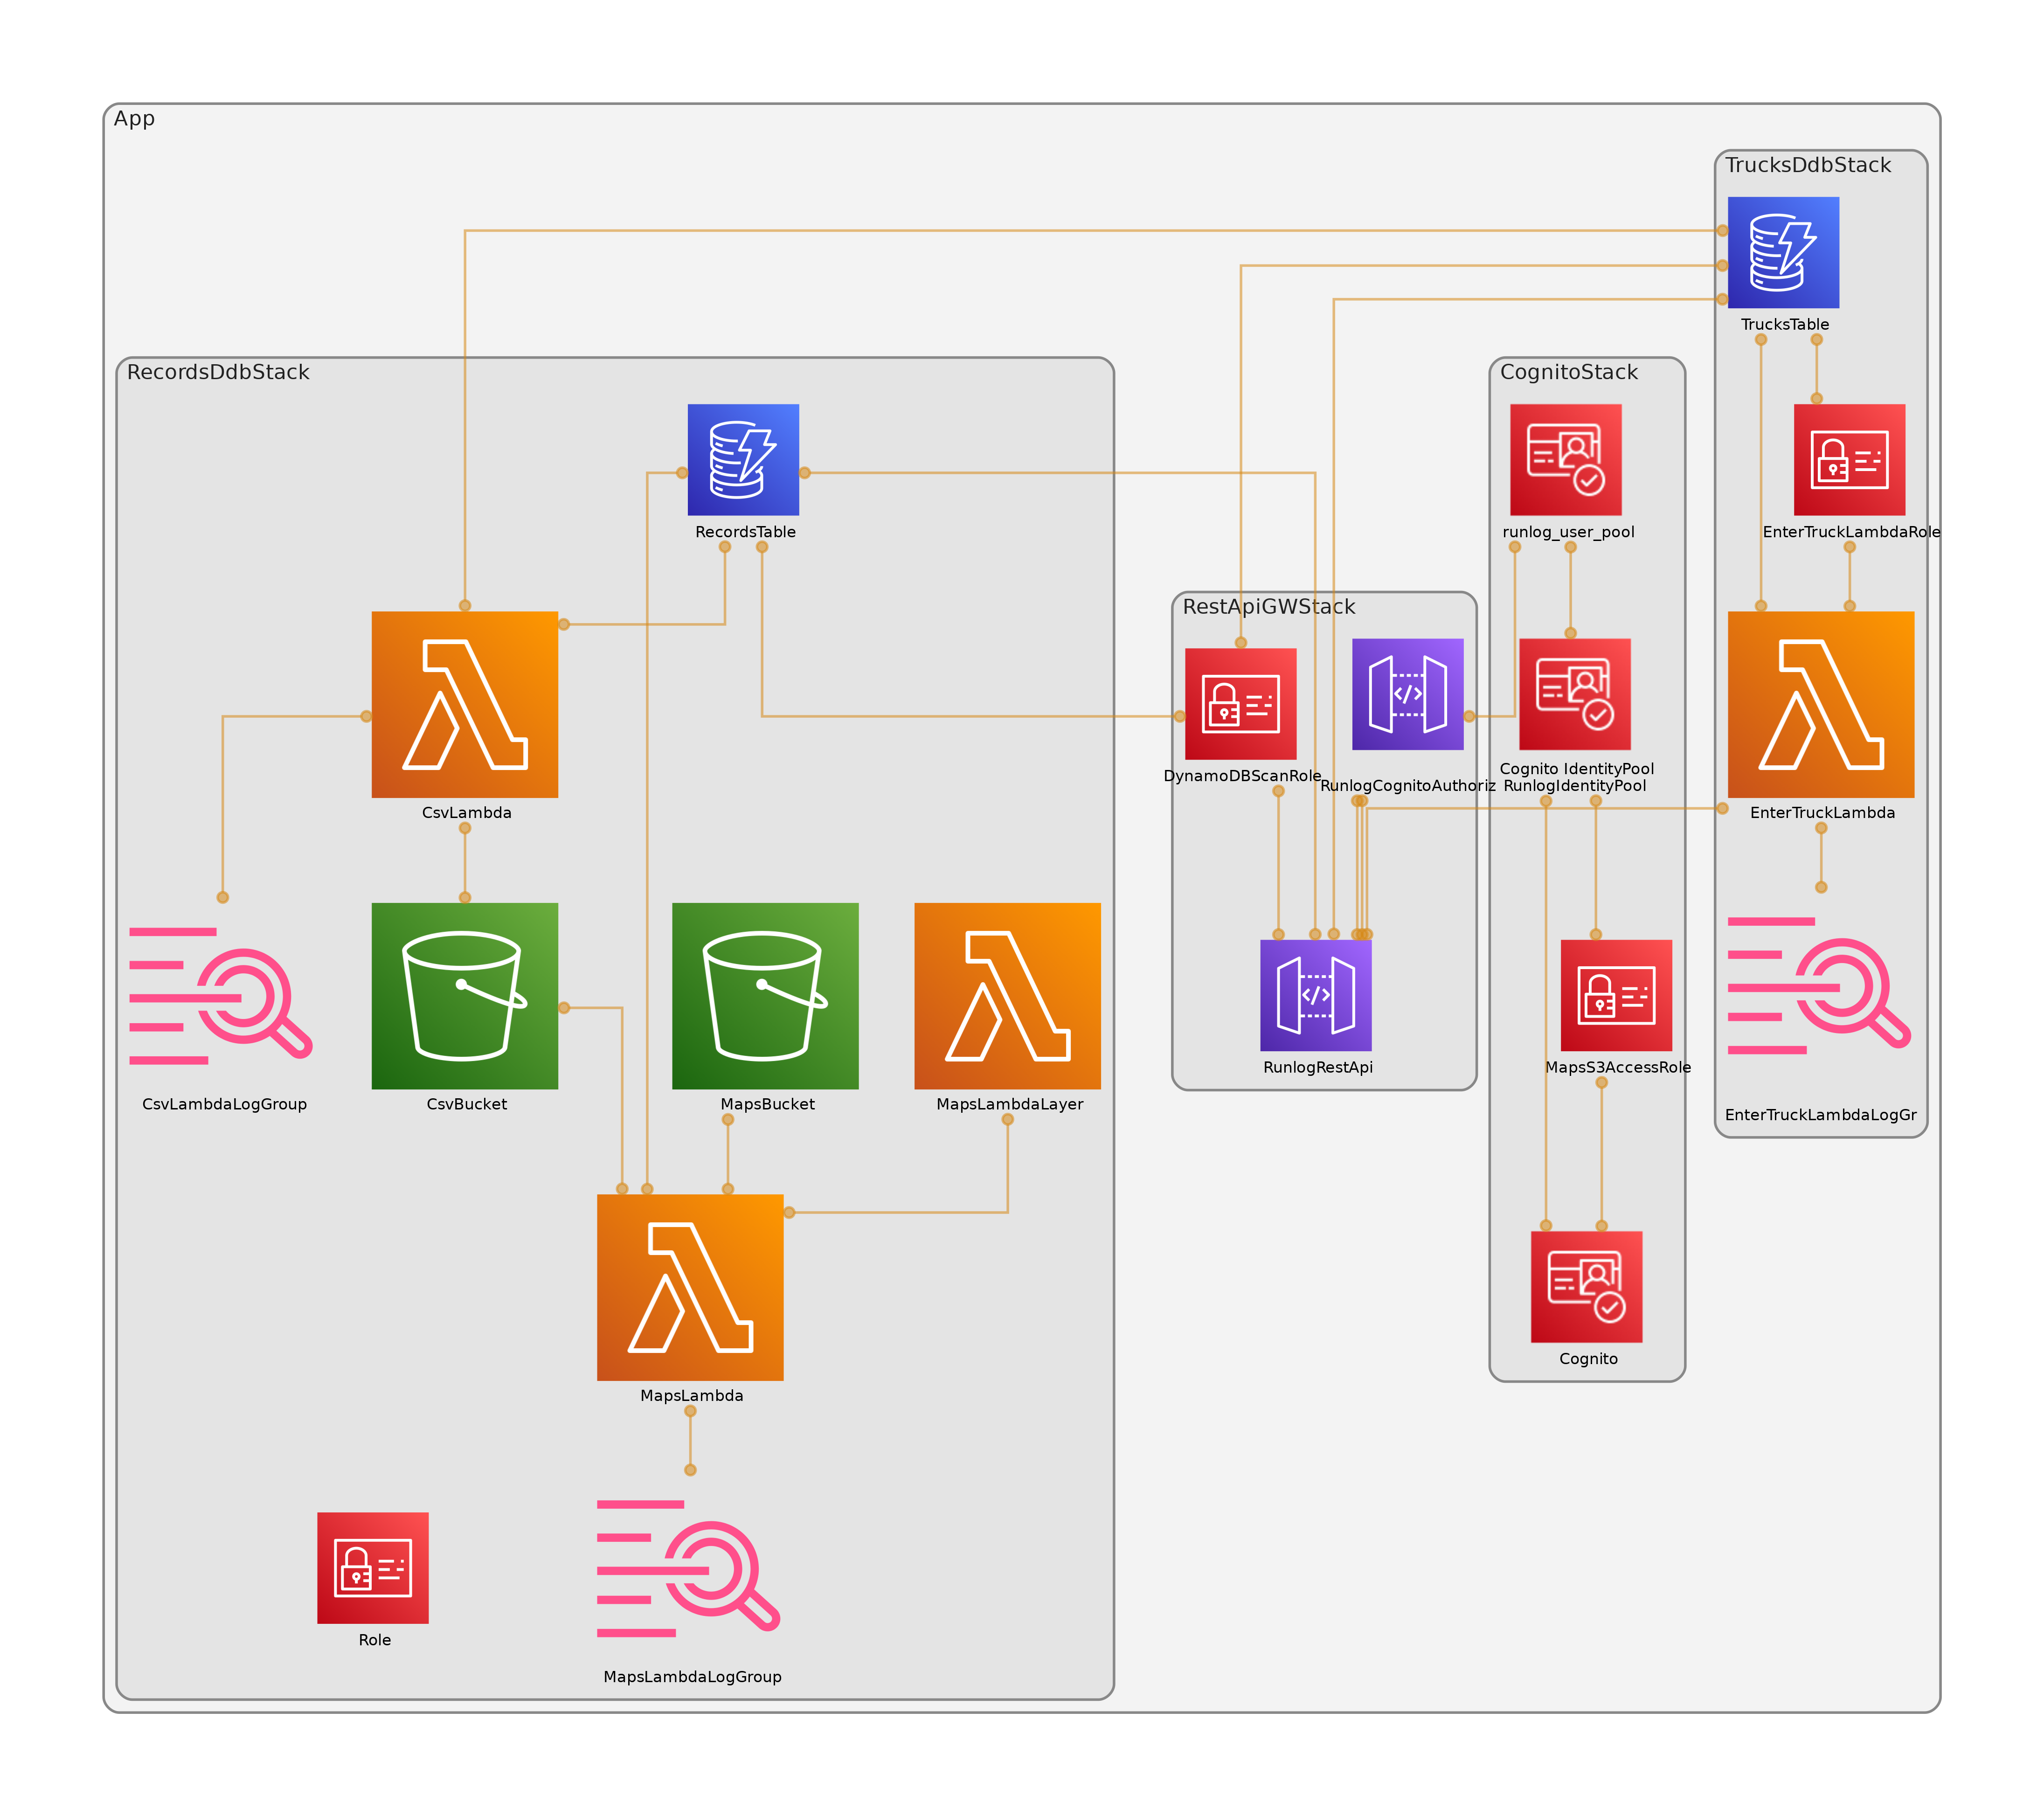Click the MapsS3AccessRole text label
This screenshot has width=2044, height=1816.
pyautogui.click(x=1618, y=1067)
